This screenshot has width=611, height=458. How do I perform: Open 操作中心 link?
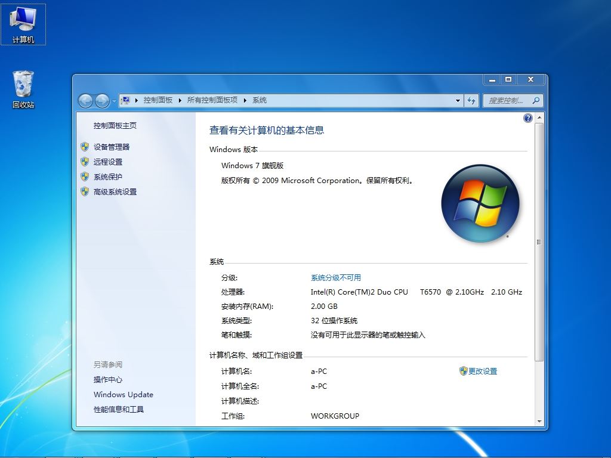coord(108,379)
